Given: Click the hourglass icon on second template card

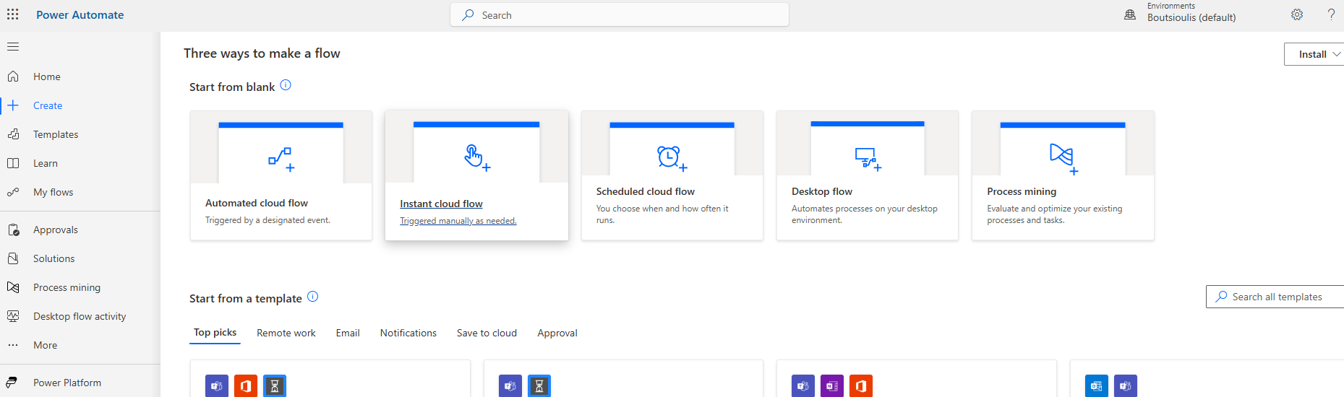Looking at the screenshot, I should (x=539, y=386).
